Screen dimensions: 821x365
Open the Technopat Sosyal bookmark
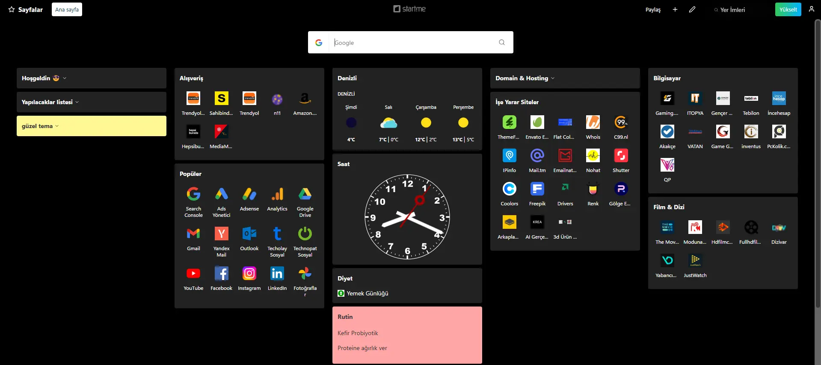[305, 234]
